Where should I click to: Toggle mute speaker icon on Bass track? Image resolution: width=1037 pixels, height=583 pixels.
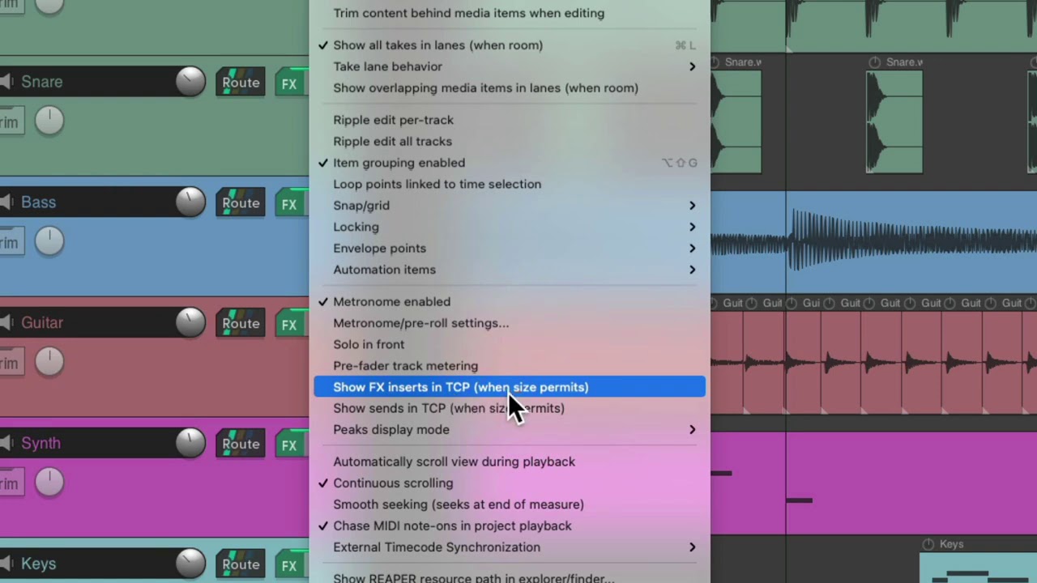(6, 202)
